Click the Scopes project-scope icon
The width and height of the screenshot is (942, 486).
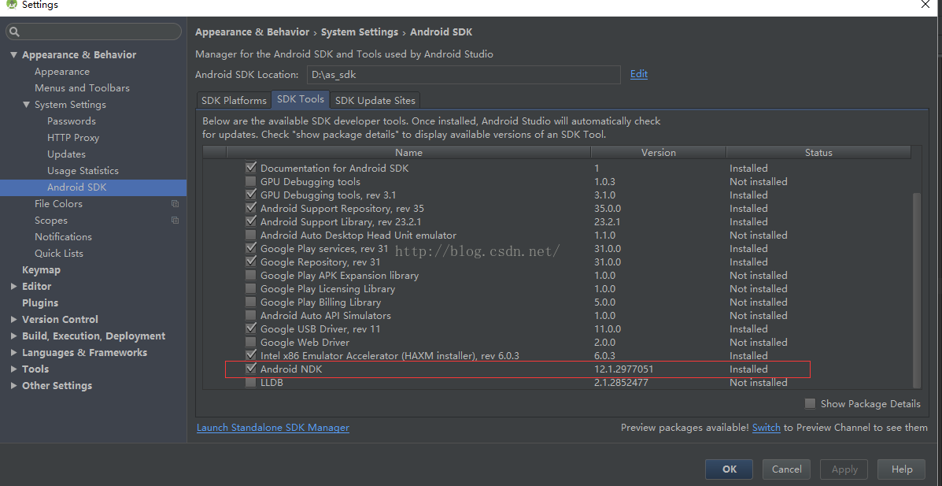175,221
